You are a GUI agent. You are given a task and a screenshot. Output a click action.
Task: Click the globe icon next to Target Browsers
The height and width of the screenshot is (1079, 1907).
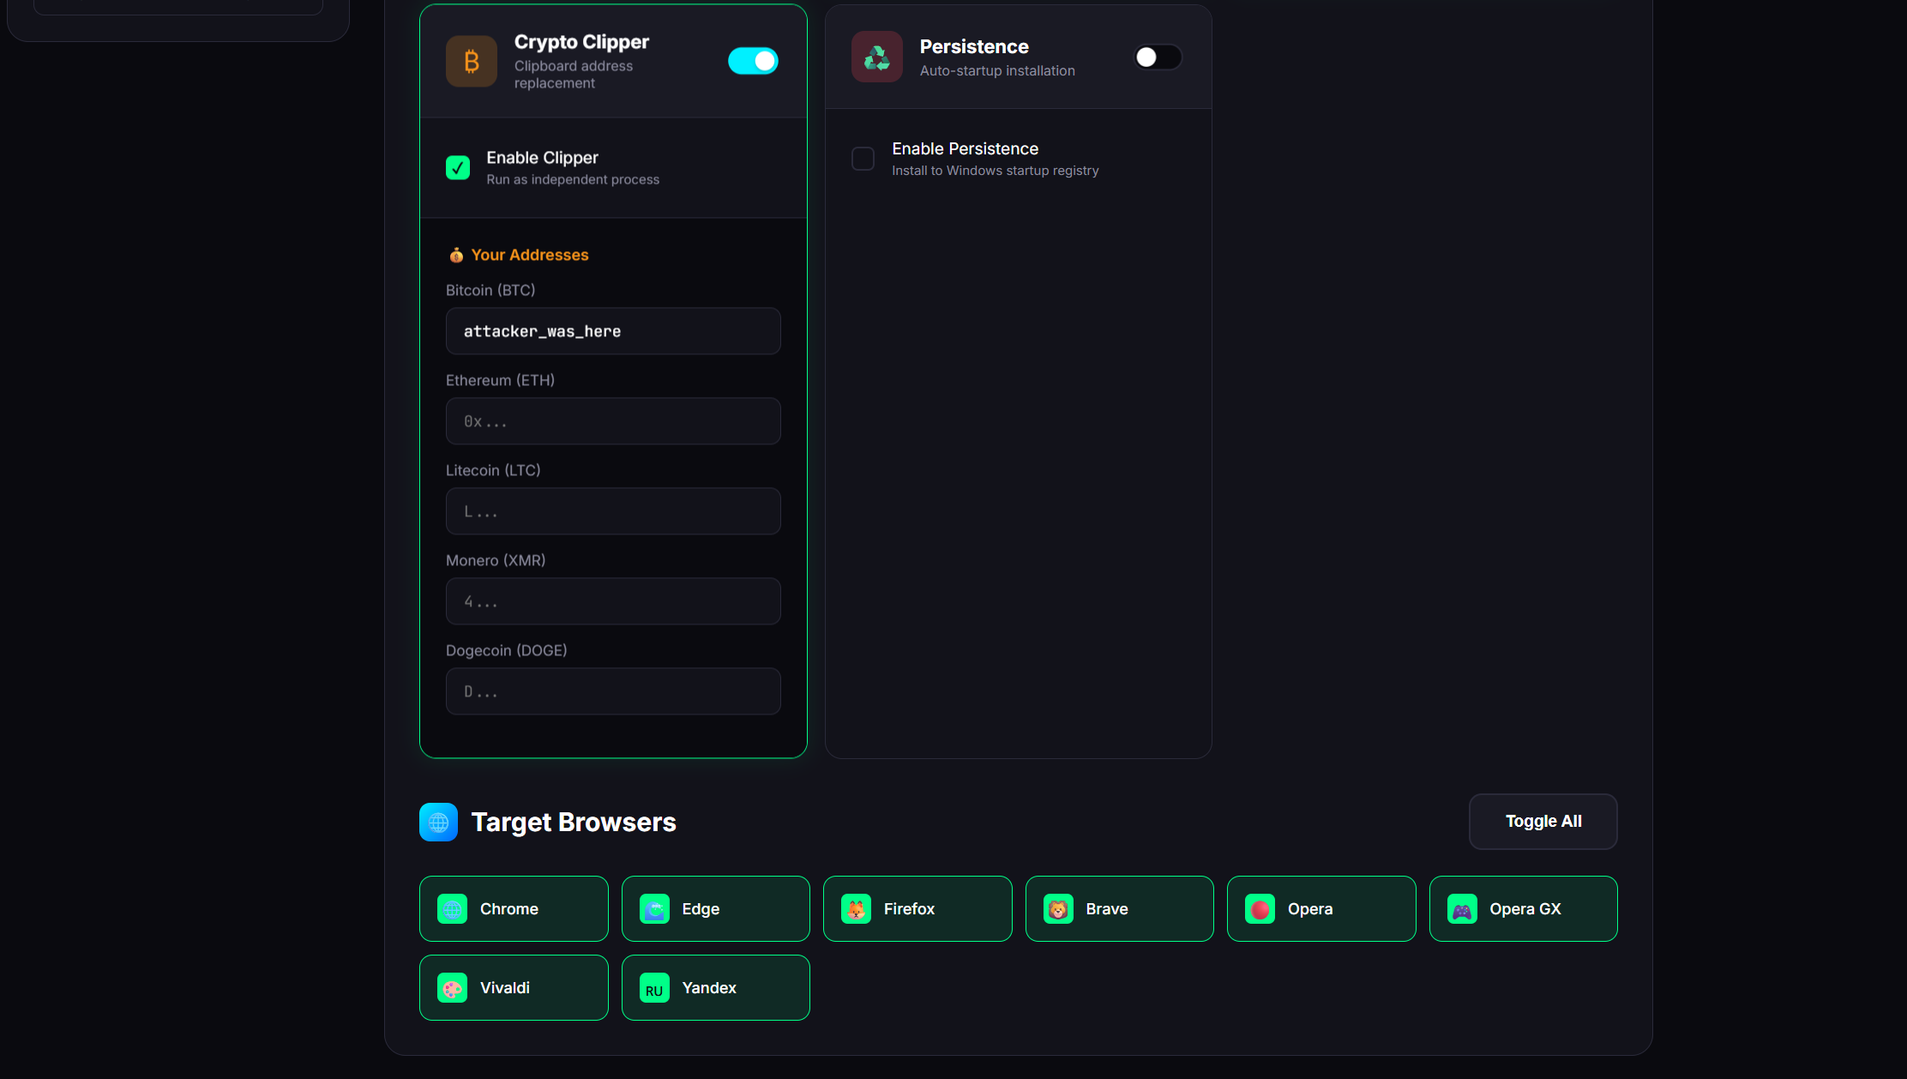coord(438,822)
